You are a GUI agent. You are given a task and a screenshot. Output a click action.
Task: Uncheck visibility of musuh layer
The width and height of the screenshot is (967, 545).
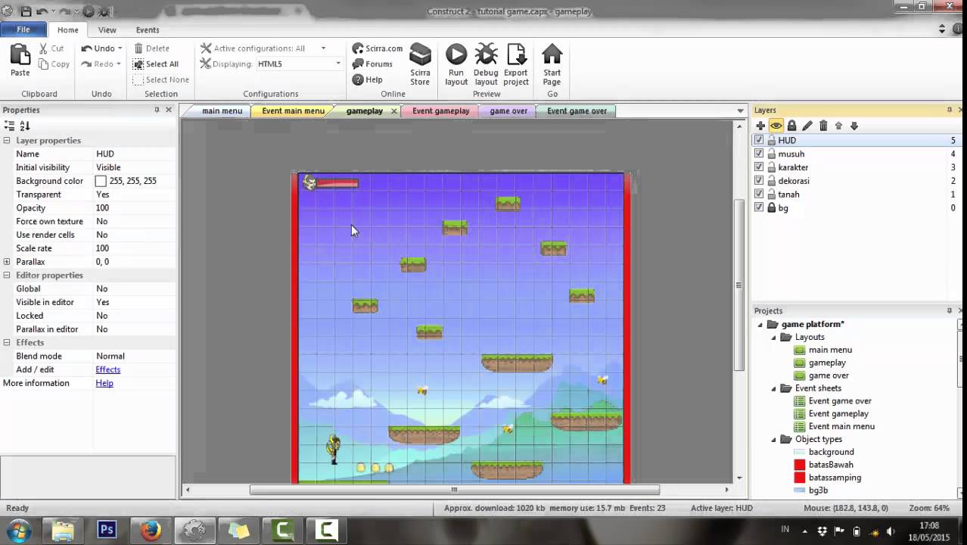(759, 154)
